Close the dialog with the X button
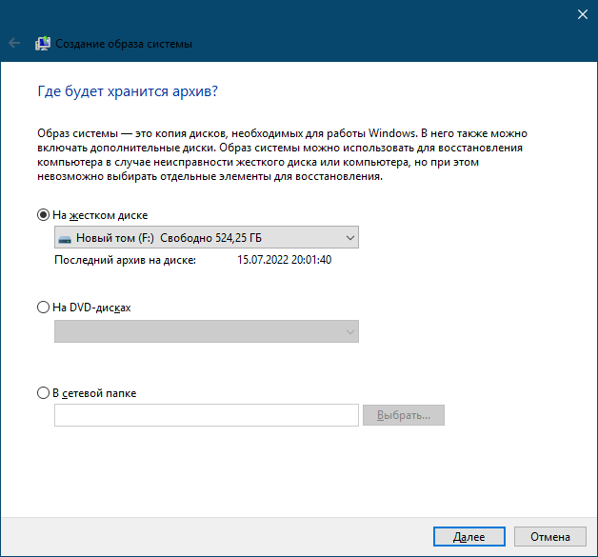 [583, 14]
